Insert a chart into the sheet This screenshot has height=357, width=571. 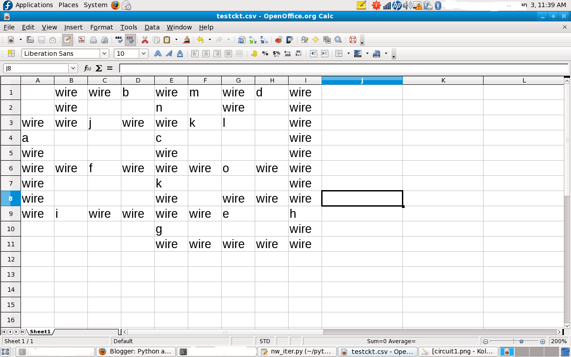[278, 40]
